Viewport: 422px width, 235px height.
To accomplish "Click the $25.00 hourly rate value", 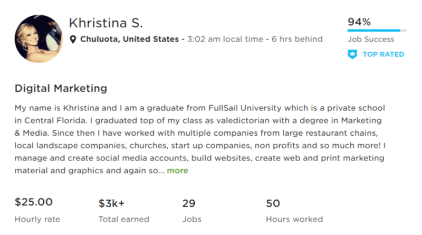I will (34, 202).
